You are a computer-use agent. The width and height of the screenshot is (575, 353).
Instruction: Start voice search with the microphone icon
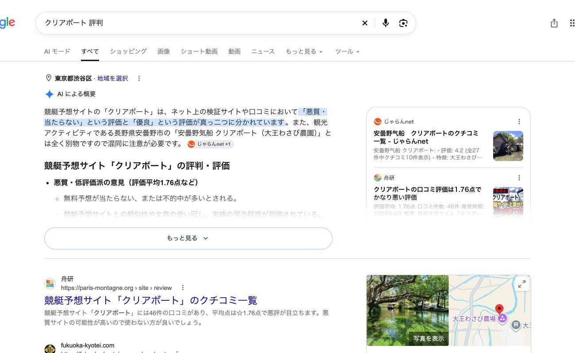point(386,23)
